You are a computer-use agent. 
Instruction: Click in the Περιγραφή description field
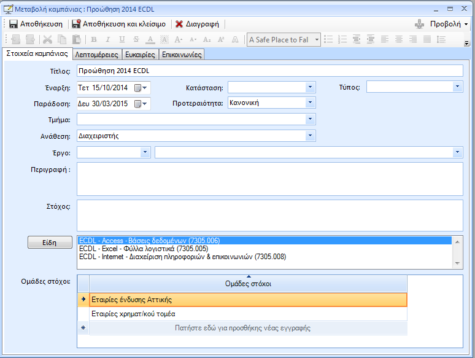click(x=269, y=178)
